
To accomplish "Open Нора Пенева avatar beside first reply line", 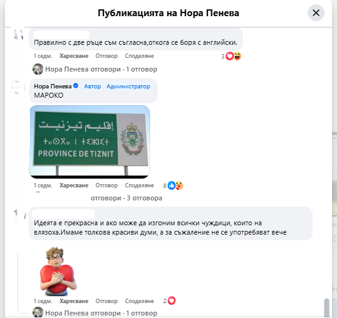I will tap(38, 69).
